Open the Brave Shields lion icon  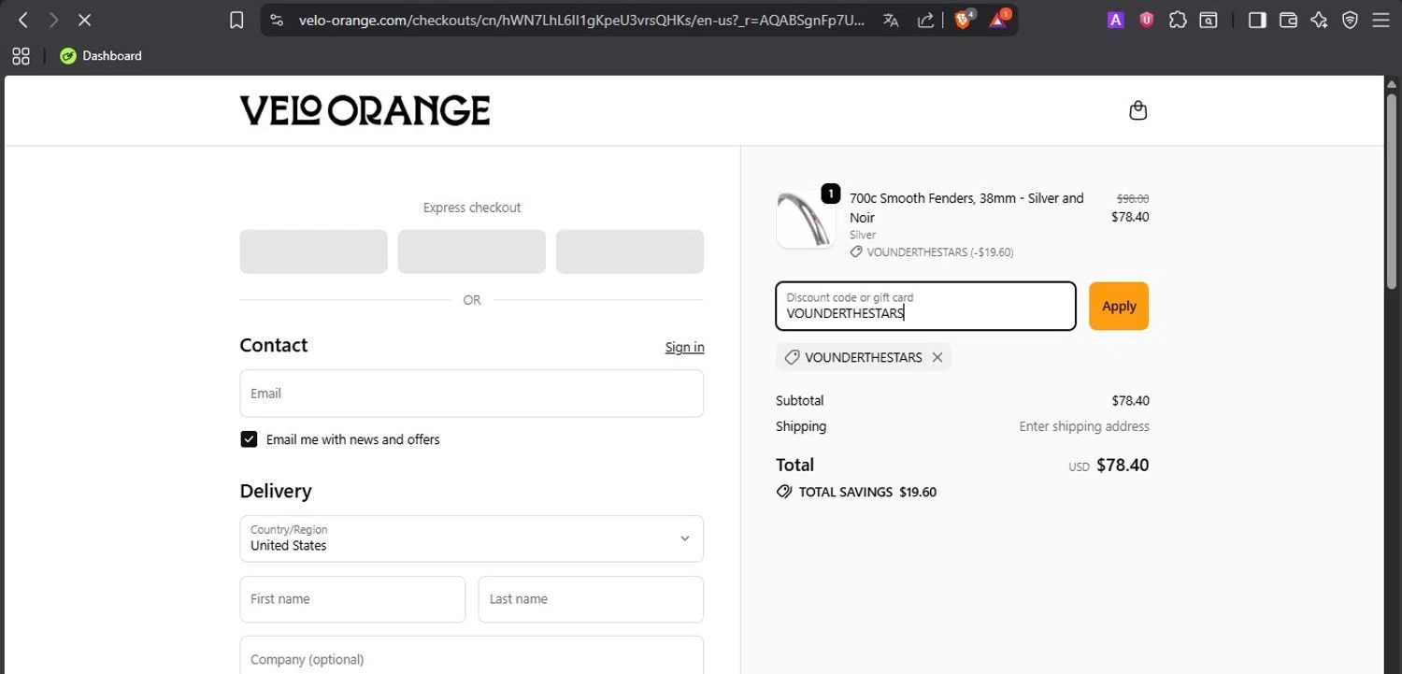[x=964, y=19]
